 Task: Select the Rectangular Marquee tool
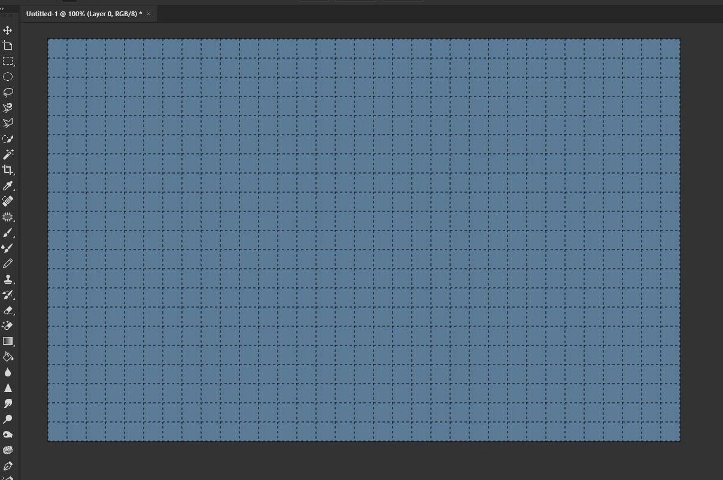(8, 61)
